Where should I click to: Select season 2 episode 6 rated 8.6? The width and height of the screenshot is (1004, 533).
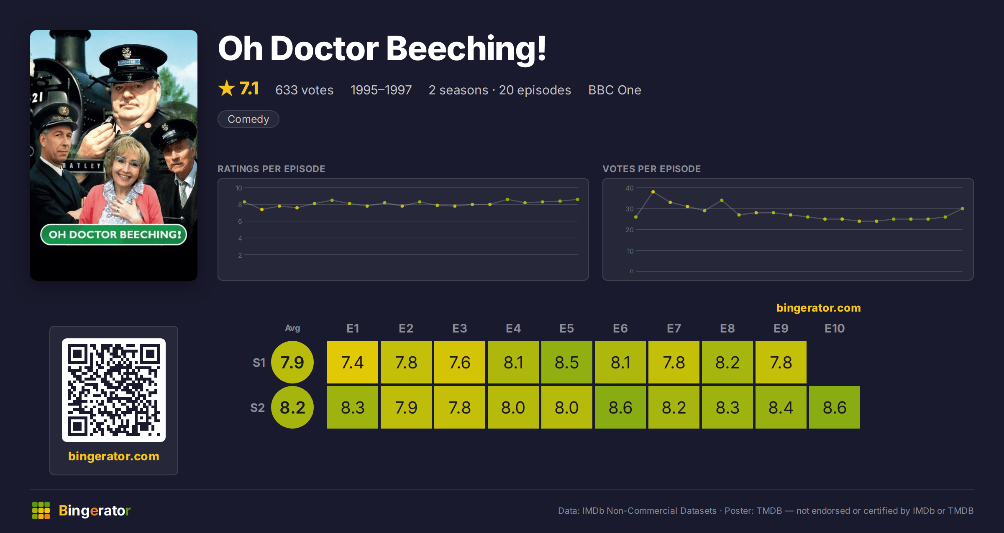(620, 407)
